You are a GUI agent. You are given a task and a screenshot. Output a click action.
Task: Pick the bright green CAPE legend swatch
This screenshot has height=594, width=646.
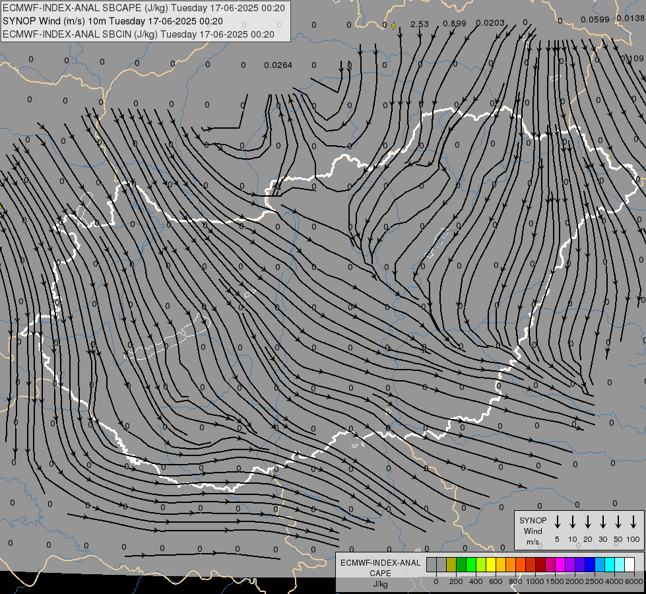coord(471,564)
